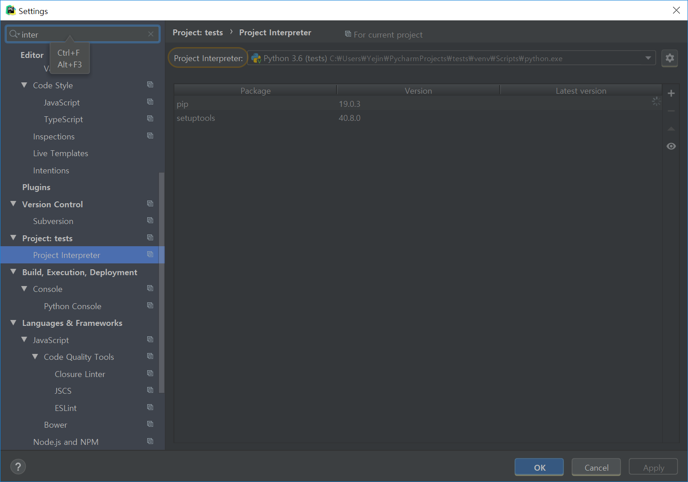This screenshot has height=482, width=688.
Task: Open the ESLint settings page
Action: pos(66,408)
